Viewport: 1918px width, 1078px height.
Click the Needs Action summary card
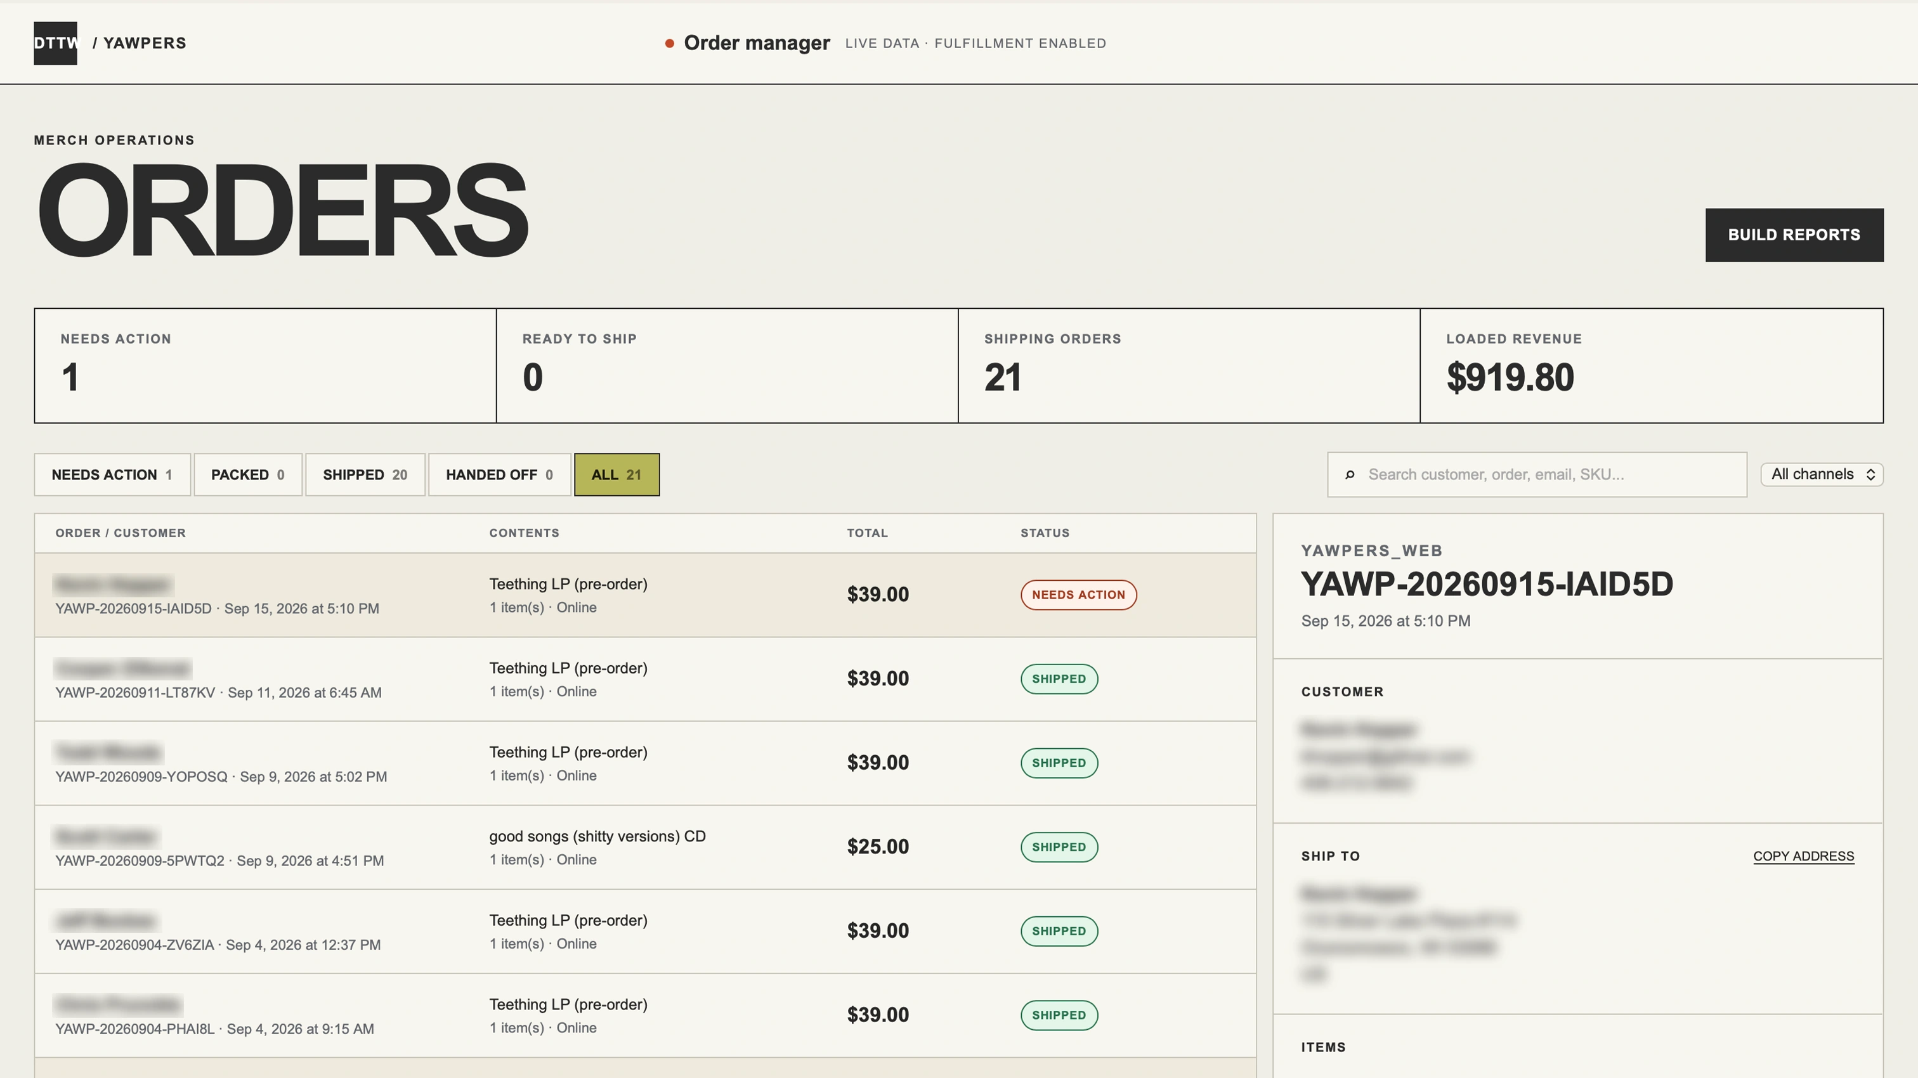[265, 365]
